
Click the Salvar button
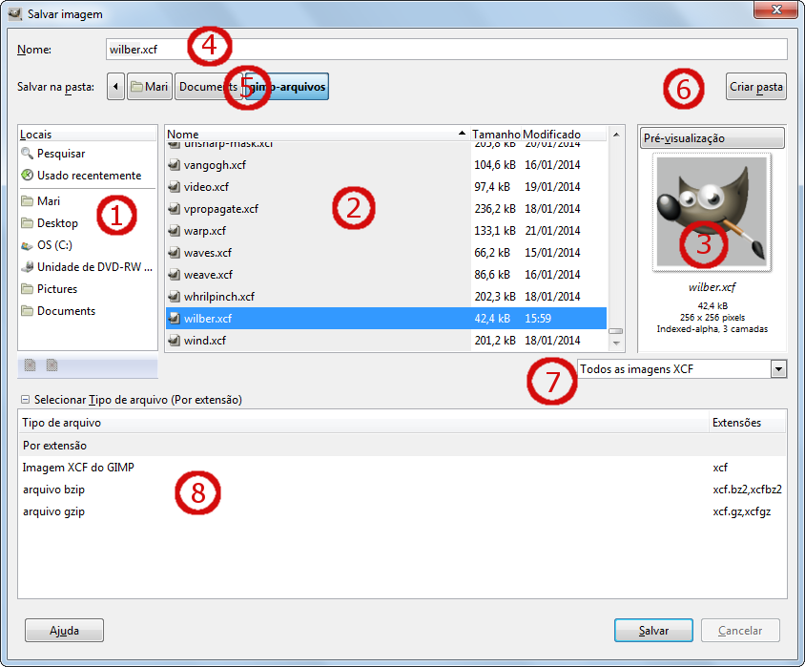click(653, 630)
